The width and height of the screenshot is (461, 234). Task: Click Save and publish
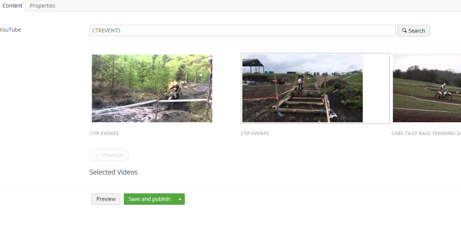(x=149, y=199)
